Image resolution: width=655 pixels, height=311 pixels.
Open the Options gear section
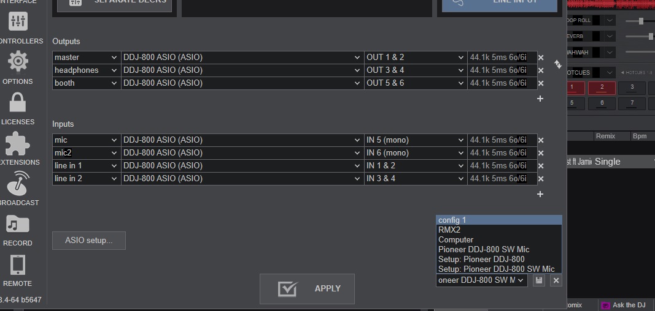tap(18, 68)
